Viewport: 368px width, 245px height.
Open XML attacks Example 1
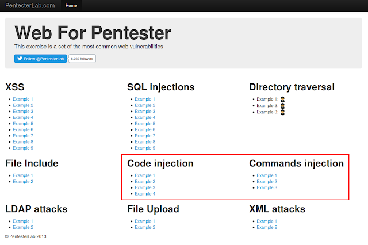[267, 221]
